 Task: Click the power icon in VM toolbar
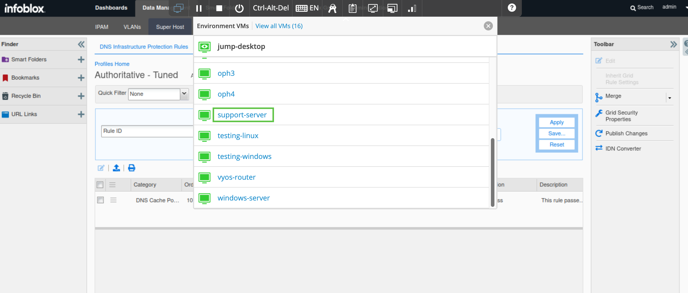239,8
